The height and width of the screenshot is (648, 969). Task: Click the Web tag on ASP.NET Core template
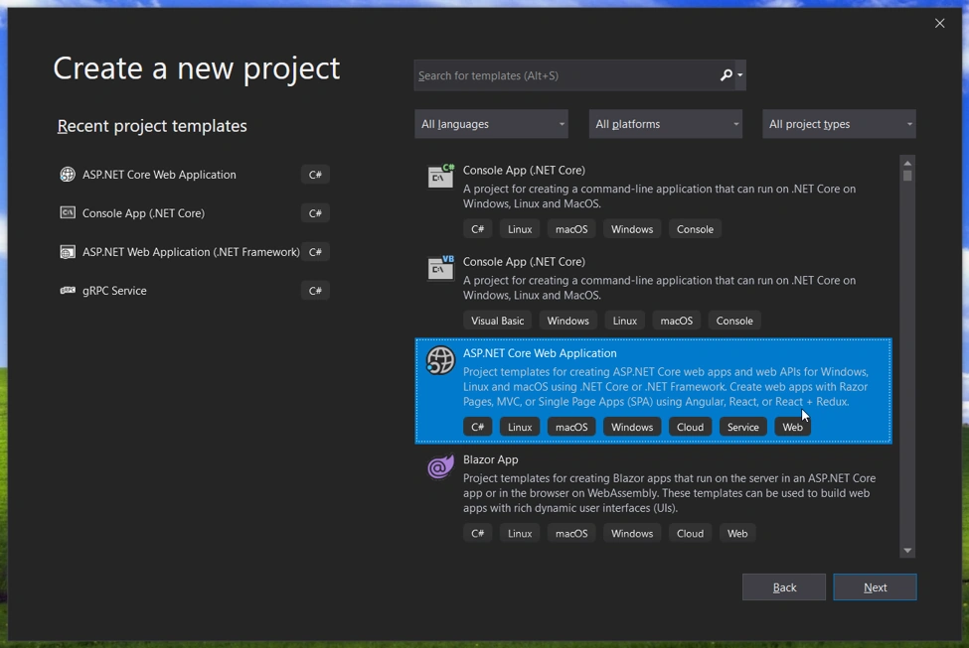tap(792, 427)
